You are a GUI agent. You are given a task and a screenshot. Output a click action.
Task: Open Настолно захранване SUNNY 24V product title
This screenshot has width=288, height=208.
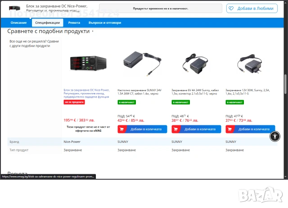139,92
